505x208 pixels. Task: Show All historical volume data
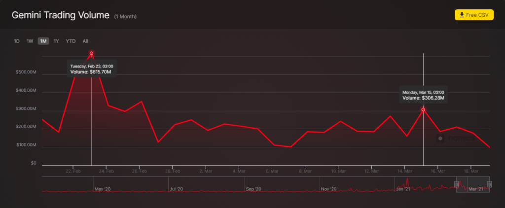click(x=85, y=41)
